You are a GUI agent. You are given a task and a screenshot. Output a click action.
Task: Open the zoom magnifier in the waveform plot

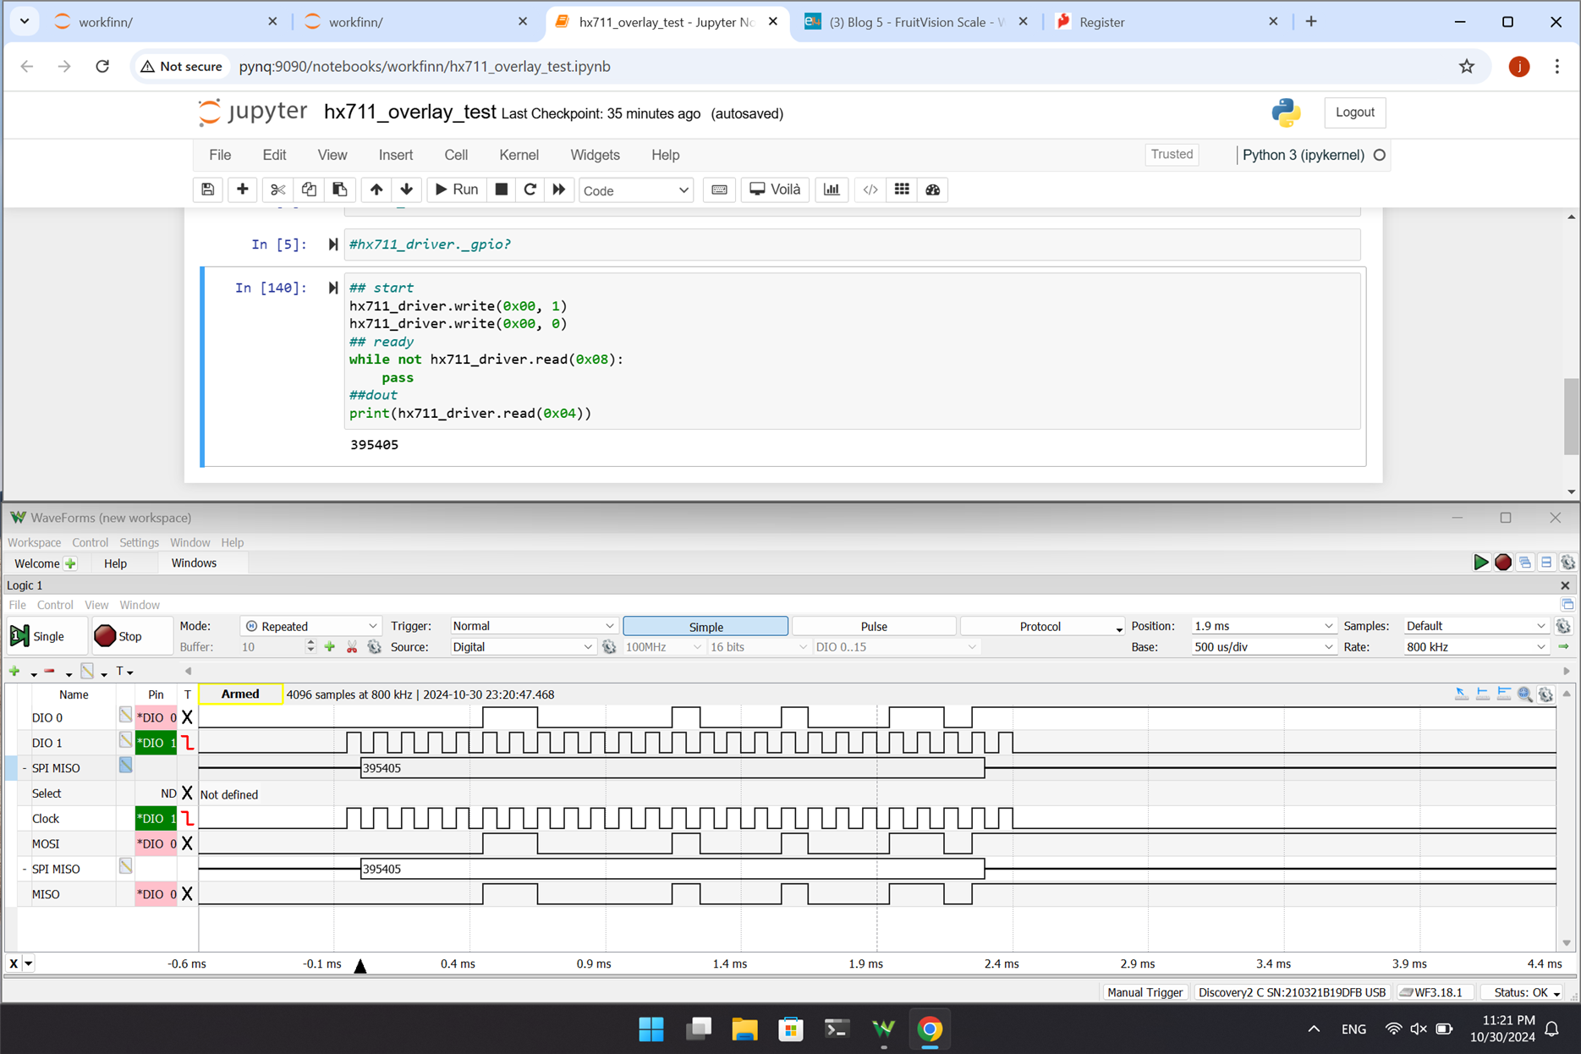point(1524,694)
